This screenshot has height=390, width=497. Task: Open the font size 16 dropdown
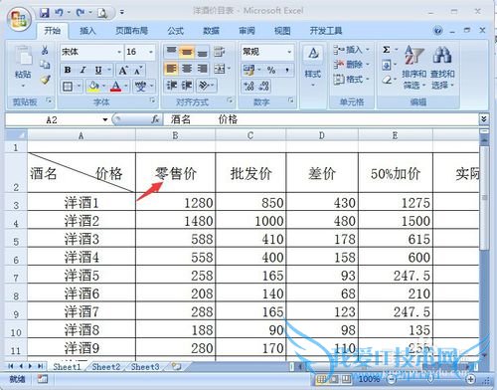[x=151, y=52]
